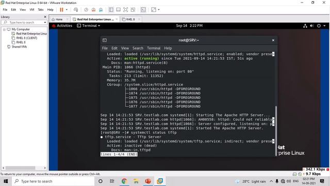Send Ctrl+Alt+Del to the VM
Screen dimensions: 330x186
(x=76, y=10)
